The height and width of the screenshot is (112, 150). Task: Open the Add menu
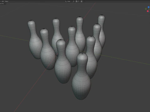3,1
